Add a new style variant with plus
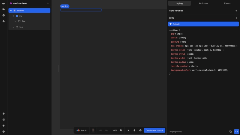This screenshot has height=135, width=240. [x=236, y=18]
